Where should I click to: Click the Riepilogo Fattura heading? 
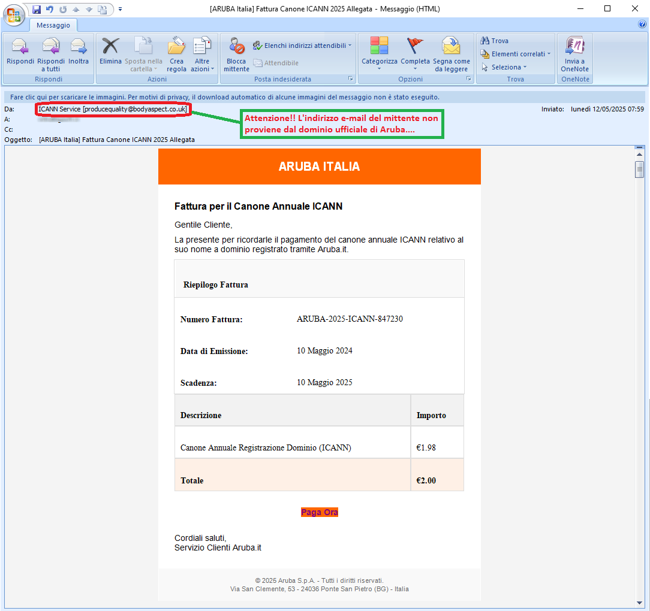(216, 285)
